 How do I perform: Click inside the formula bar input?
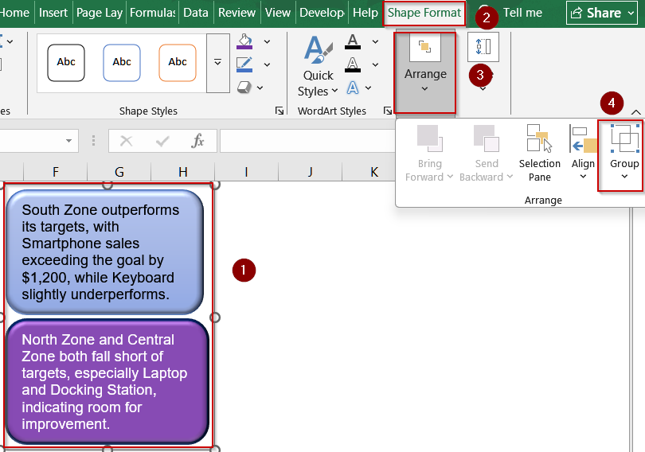[x=307, y=141]
